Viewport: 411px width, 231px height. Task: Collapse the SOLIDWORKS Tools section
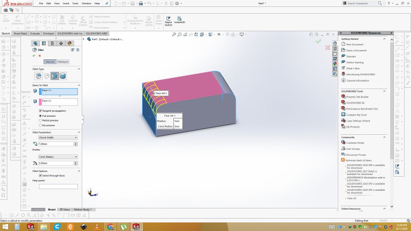point(384,91)
